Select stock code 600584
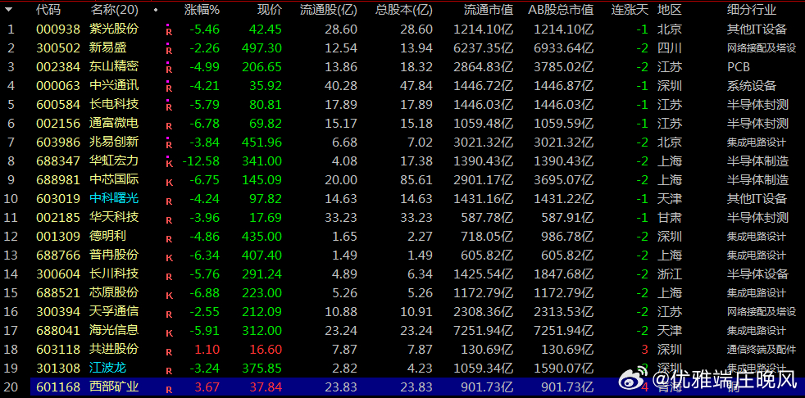Screen dimensions: 805x398 click(x=58, y=105)
